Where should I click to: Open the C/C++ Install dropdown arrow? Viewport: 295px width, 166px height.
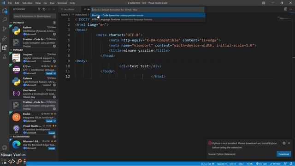point(54,73)
